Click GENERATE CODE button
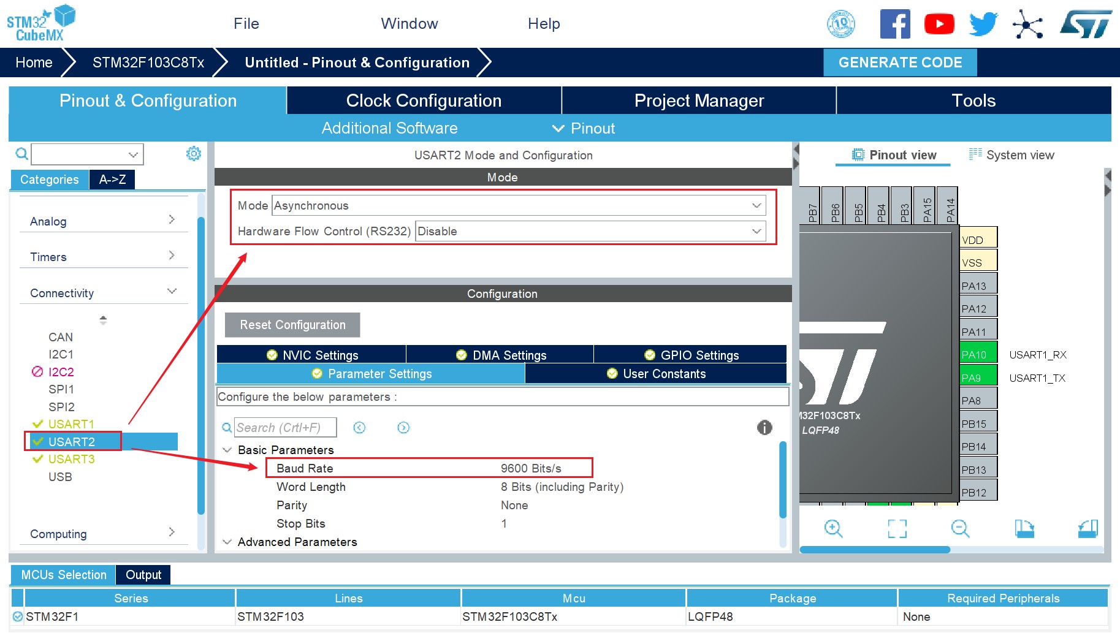The height and width of the screenshot is (641, 1120). tap(900, 63)
